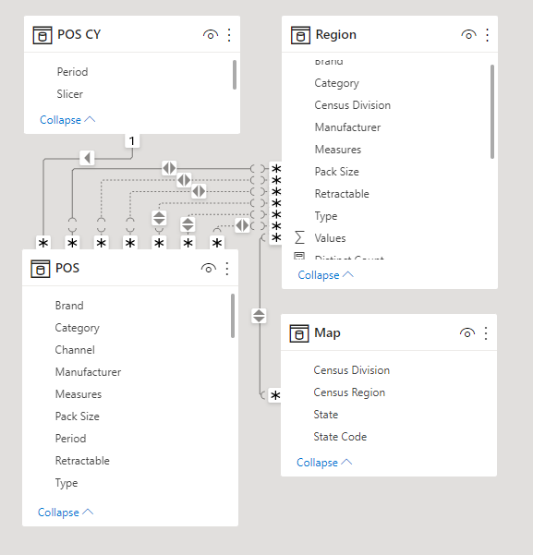Click the POS table scrollbar
This screenshot has width=533, height=555.
click(x=233, y=316)
